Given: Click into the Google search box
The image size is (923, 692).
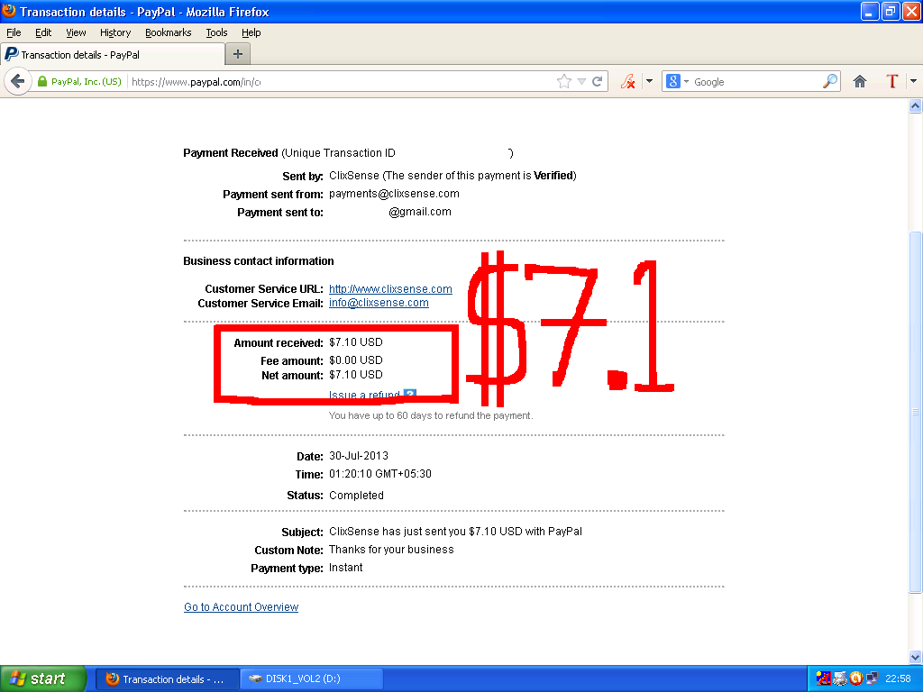Looking at the screenshot, I should pos(756,82).
